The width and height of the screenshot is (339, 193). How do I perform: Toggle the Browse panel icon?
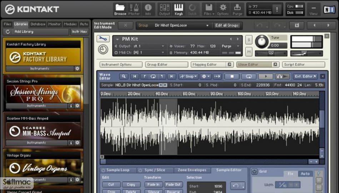point(120,10)
